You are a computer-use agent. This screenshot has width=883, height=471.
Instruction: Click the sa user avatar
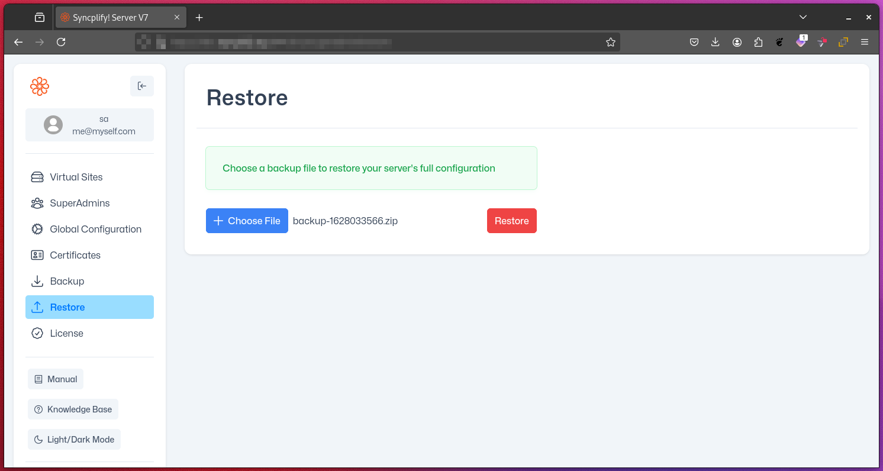53,125
